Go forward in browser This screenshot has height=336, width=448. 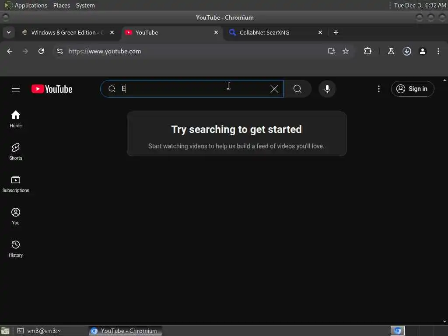(x=25, y=51)
